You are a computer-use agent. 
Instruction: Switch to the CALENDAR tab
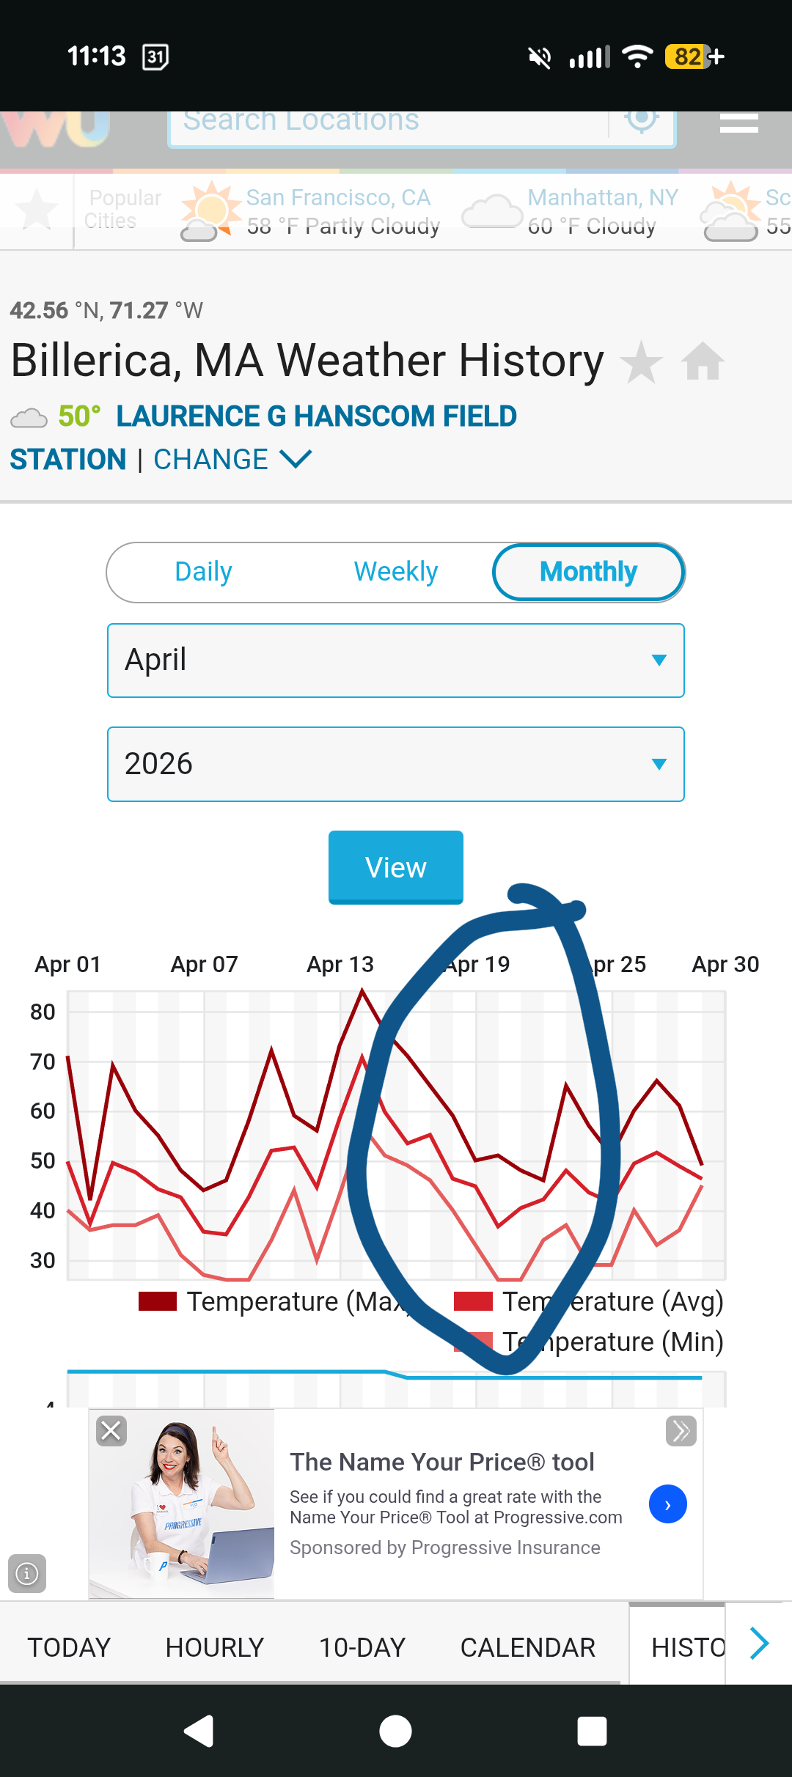[527, 1648]
